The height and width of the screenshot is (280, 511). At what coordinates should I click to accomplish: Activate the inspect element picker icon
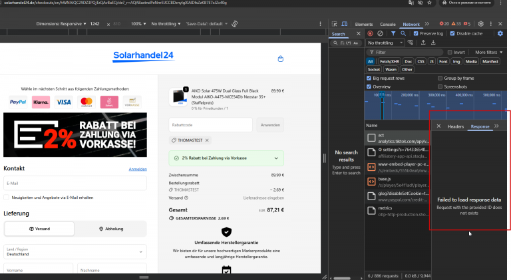point(335,24)
